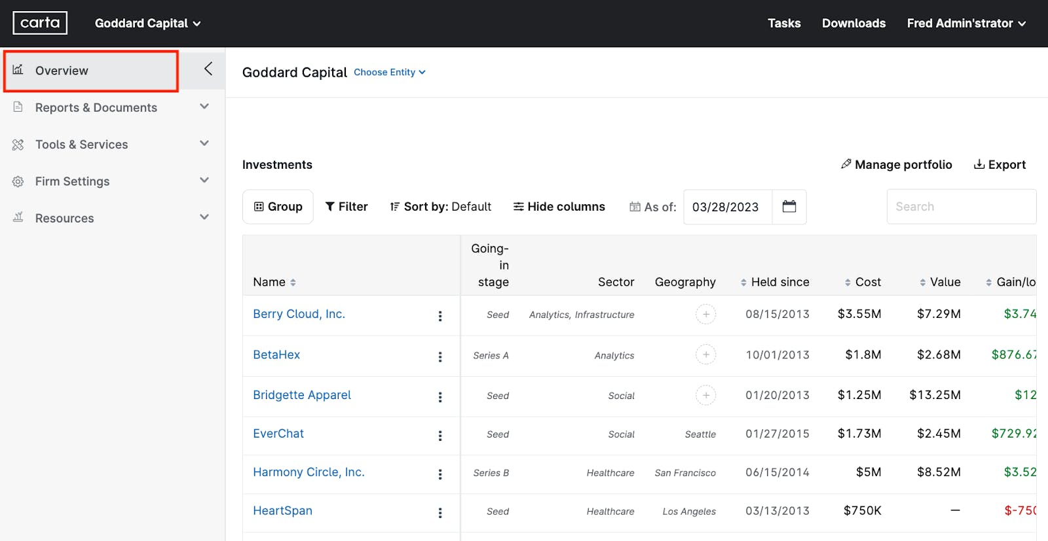The height and width of the screenshot is (541, 1048).
Task: Open the three-dot menu for HeartSpan
Action: click(x=440, y=513)
